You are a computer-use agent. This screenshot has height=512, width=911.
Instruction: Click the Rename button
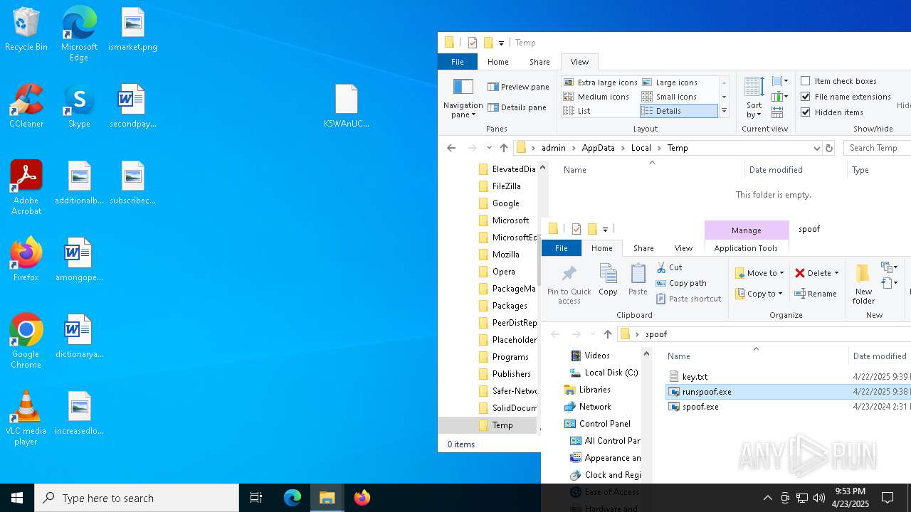(816, 294)
